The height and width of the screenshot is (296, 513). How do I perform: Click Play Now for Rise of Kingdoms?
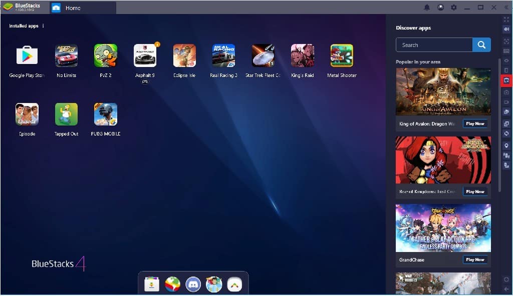[x=475, y=191]
